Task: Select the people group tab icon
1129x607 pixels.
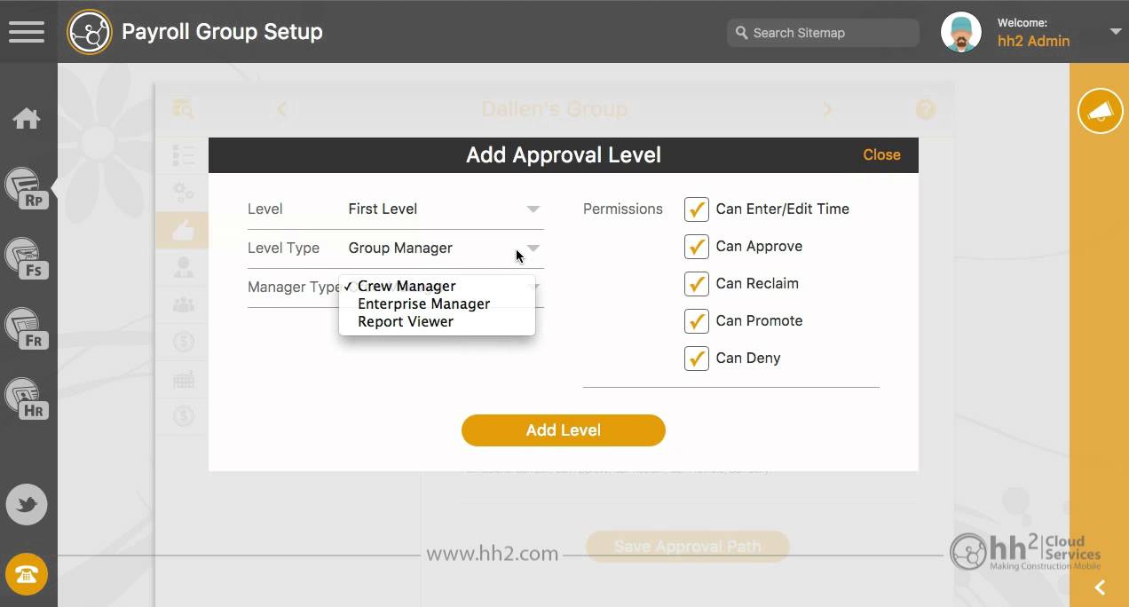Action: (x=183, y=304)
